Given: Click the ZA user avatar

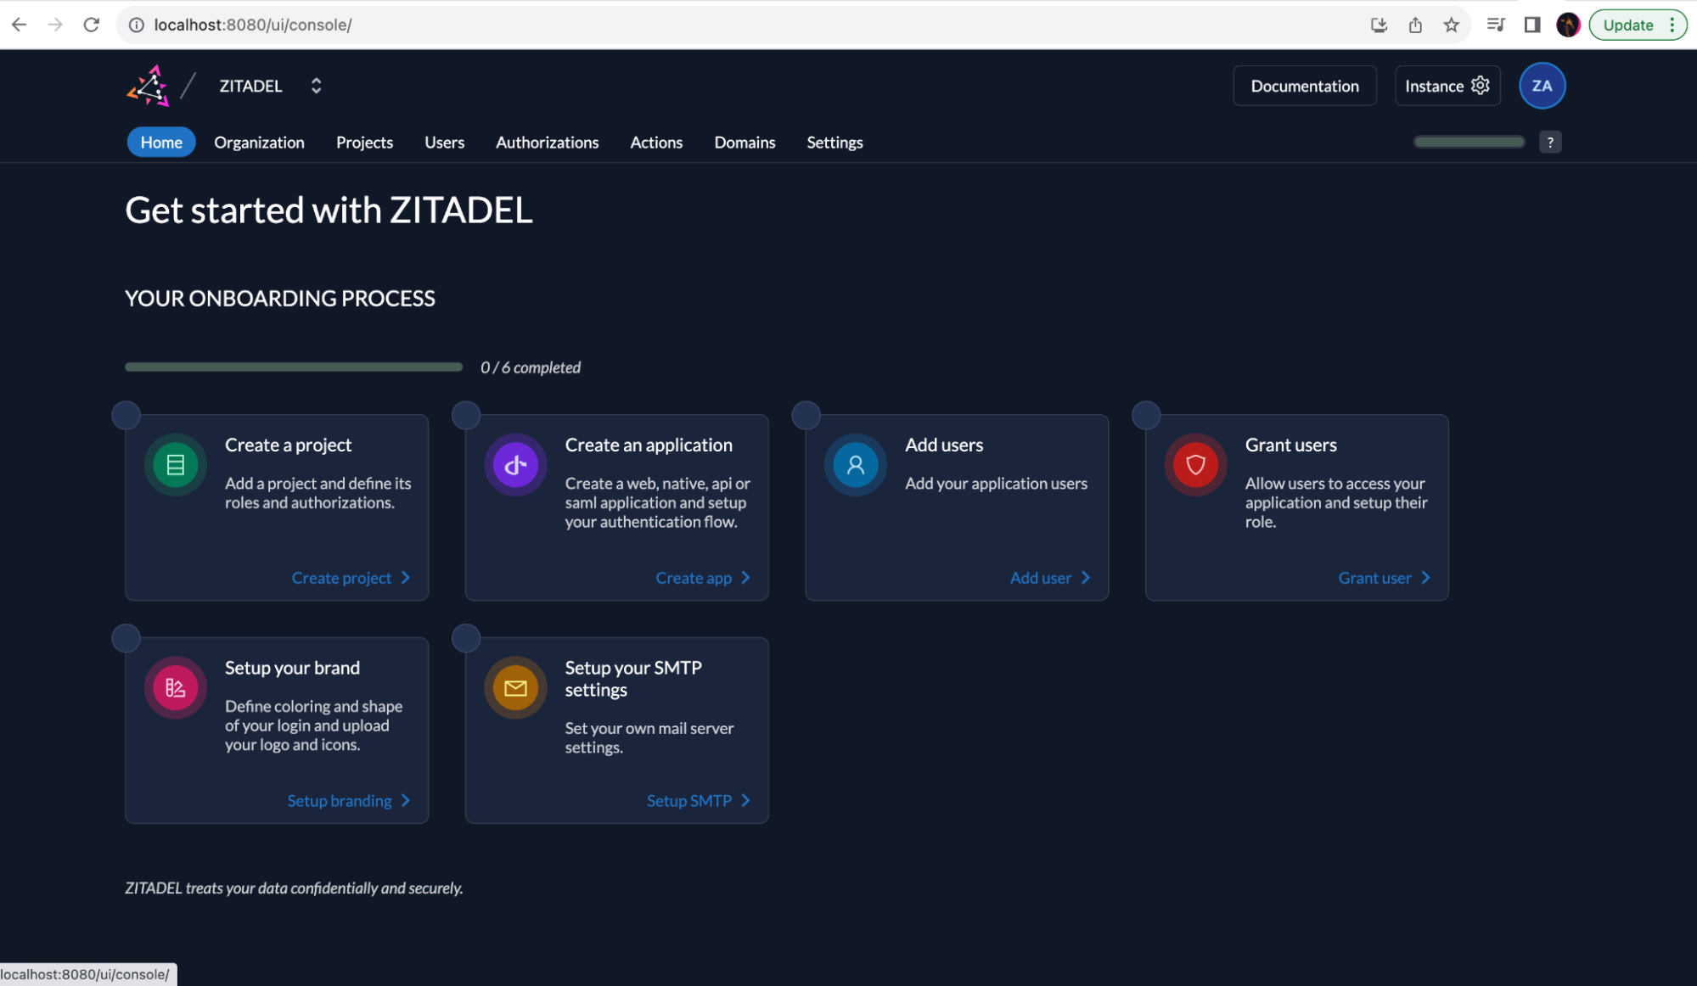Looking at the screenshot, I should [x=1542, y=86].
